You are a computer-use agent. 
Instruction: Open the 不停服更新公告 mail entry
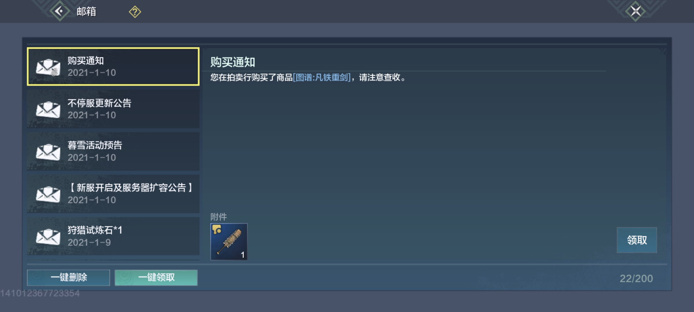[113, 109]
